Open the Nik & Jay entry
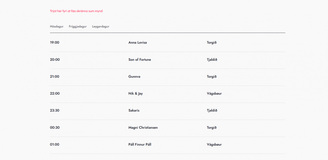Screen dimensions: 328x160 [x=135, y=94]
